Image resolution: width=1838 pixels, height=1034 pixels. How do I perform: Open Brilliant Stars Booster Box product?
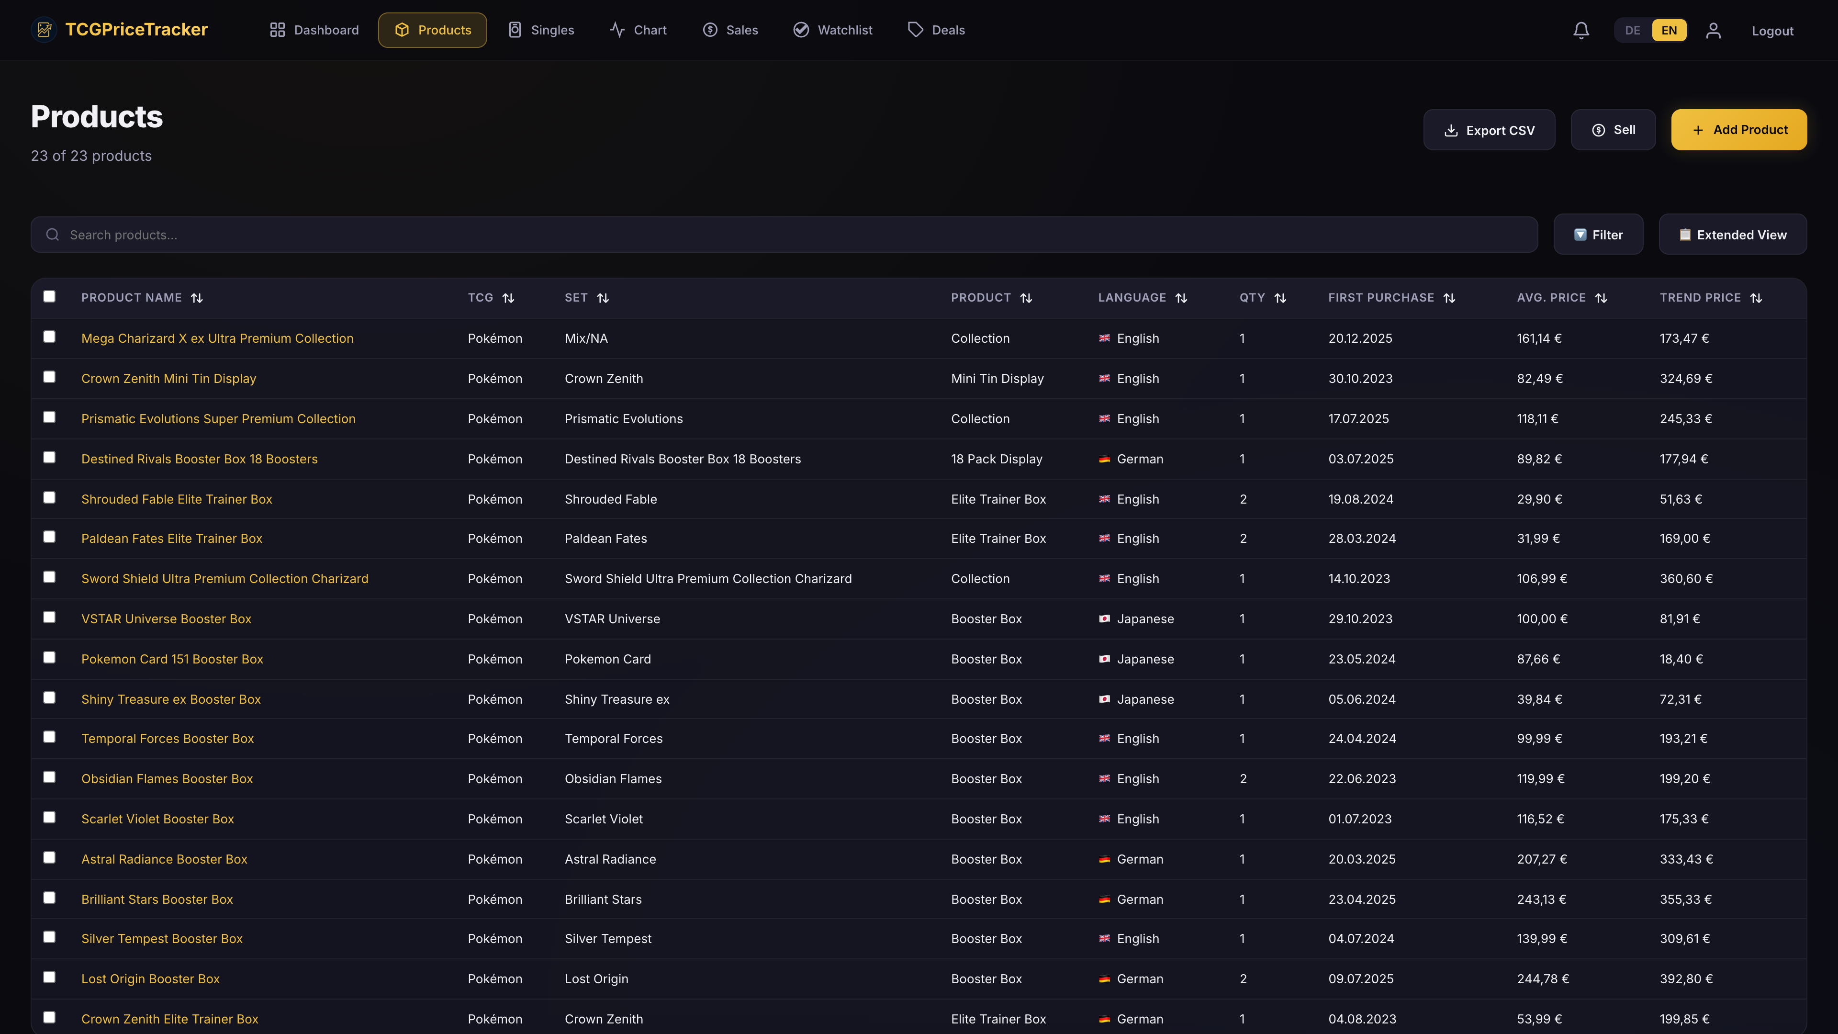pos(157,899)
